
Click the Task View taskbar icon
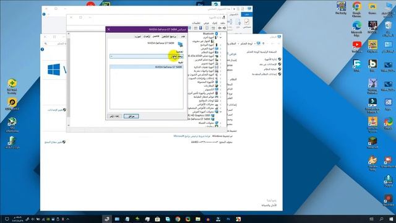point(371,219)
